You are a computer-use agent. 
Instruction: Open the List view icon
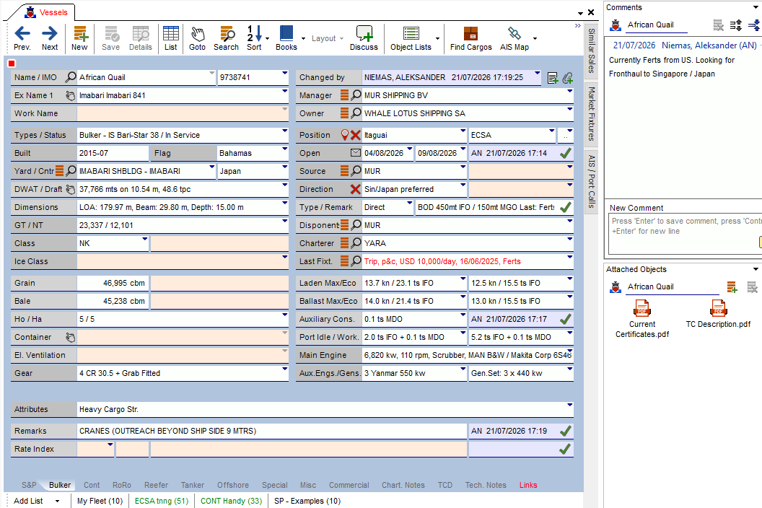(x=170, y=38)
